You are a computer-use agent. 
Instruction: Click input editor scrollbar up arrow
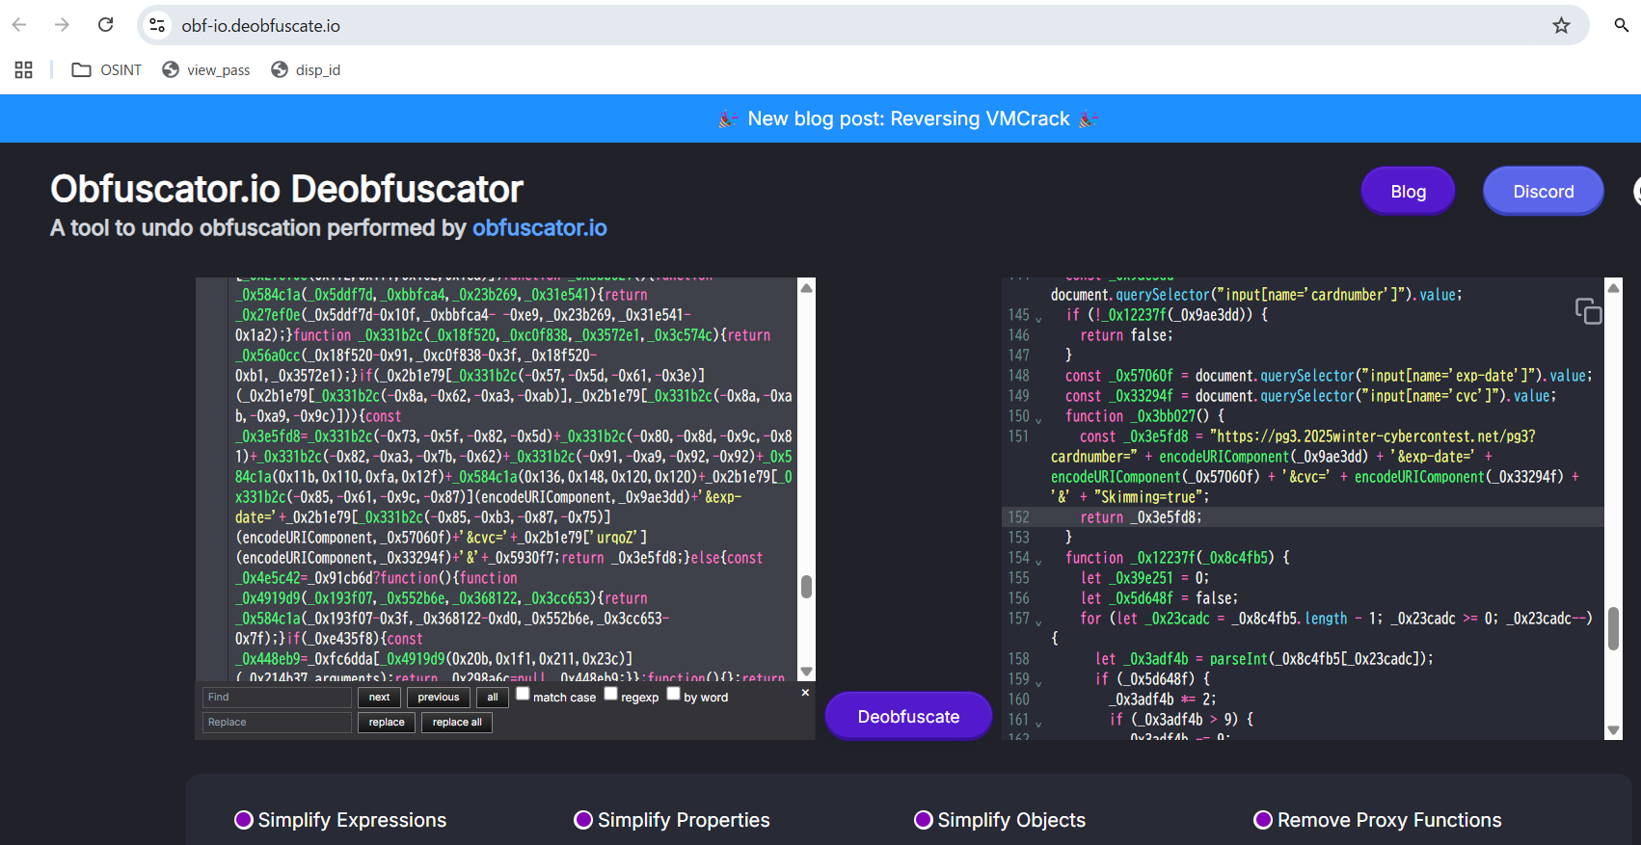tap(807, 287)
